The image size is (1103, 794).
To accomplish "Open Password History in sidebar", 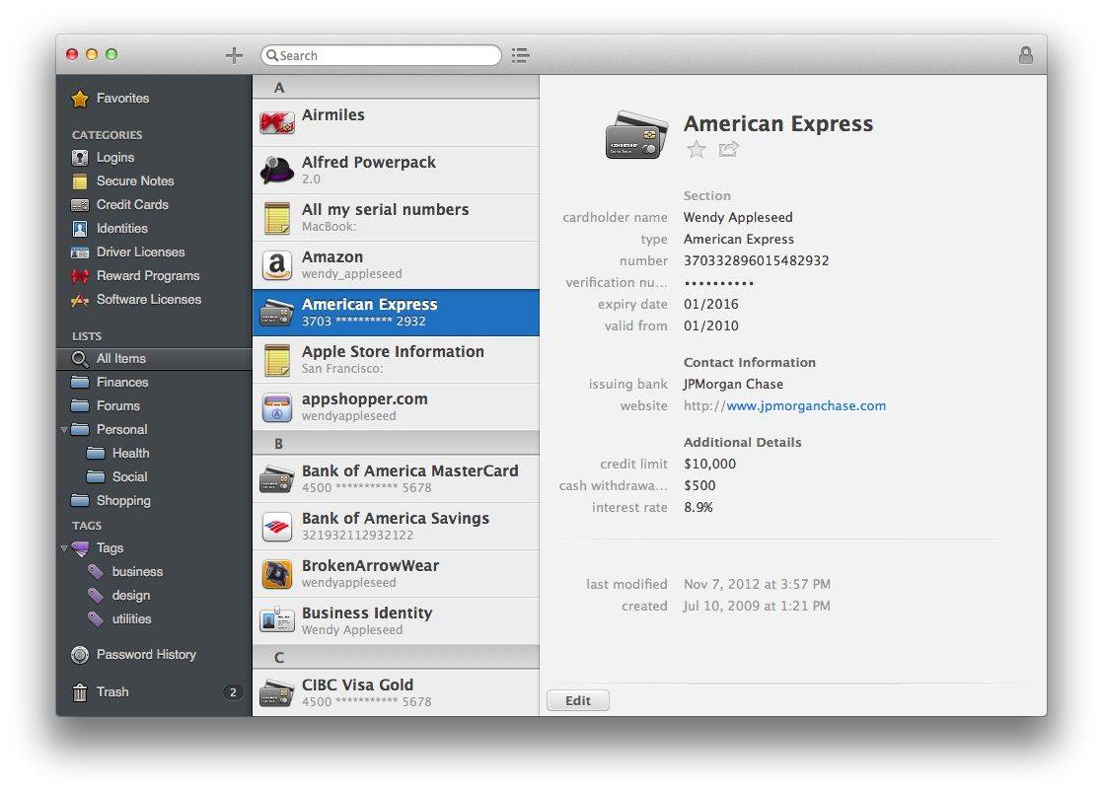I will [145, 654].
